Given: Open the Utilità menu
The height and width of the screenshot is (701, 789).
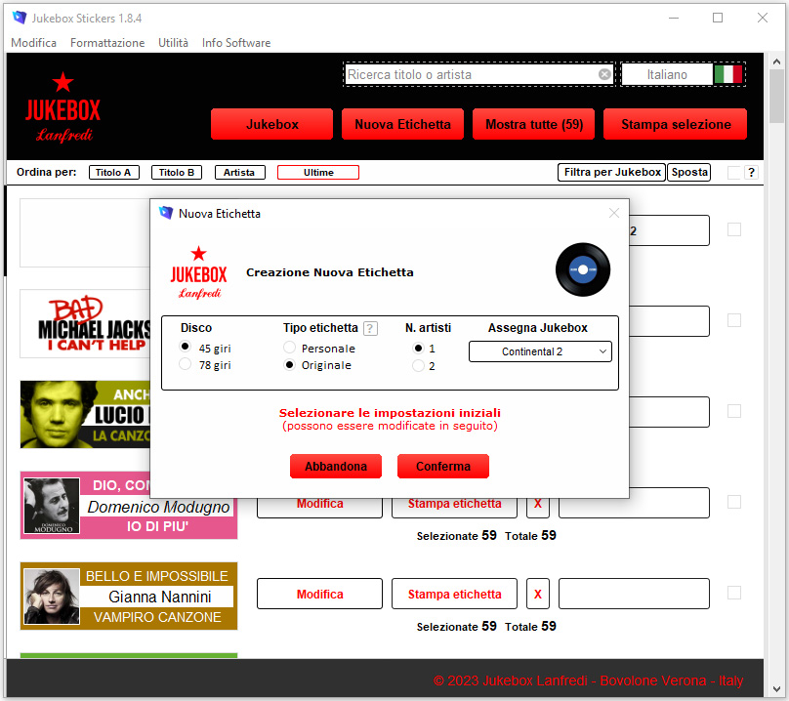Looking at the screenshot, I should click(173, 43).
